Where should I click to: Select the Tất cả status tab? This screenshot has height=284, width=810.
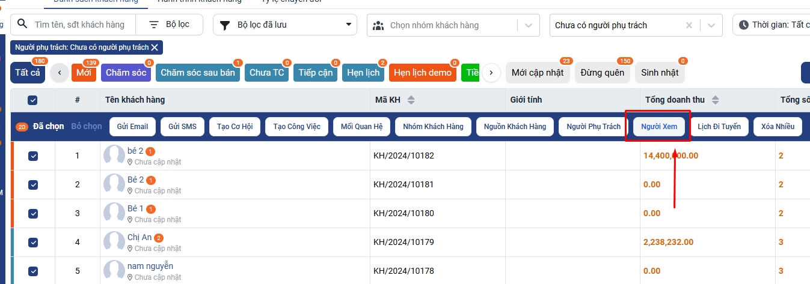tap(28, 73)
